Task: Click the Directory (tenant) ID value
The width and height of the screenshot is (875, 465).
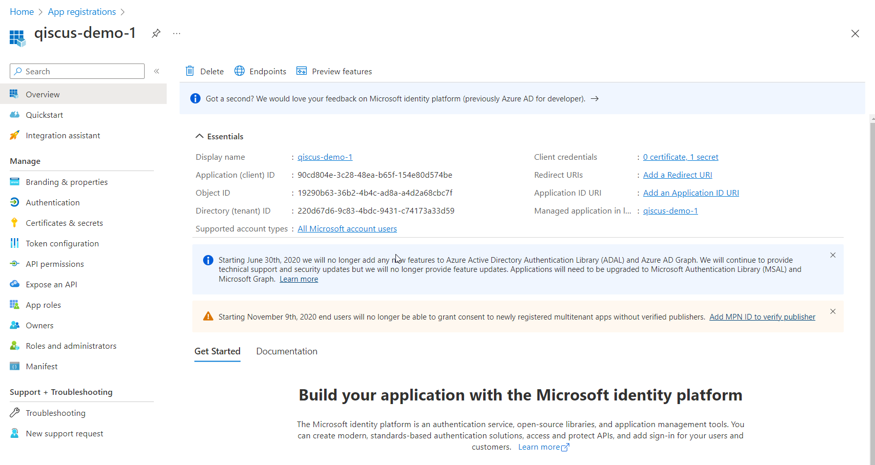Action: click(376, 210)
